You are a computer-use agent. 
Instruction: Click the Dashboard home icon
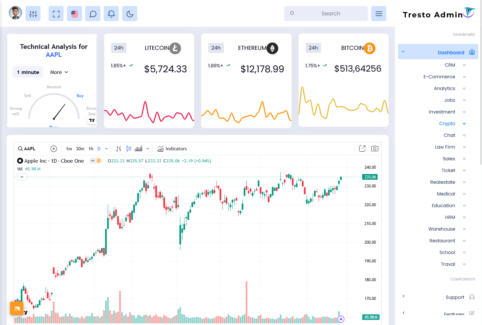pyautogui.click(x=472, y=52)
